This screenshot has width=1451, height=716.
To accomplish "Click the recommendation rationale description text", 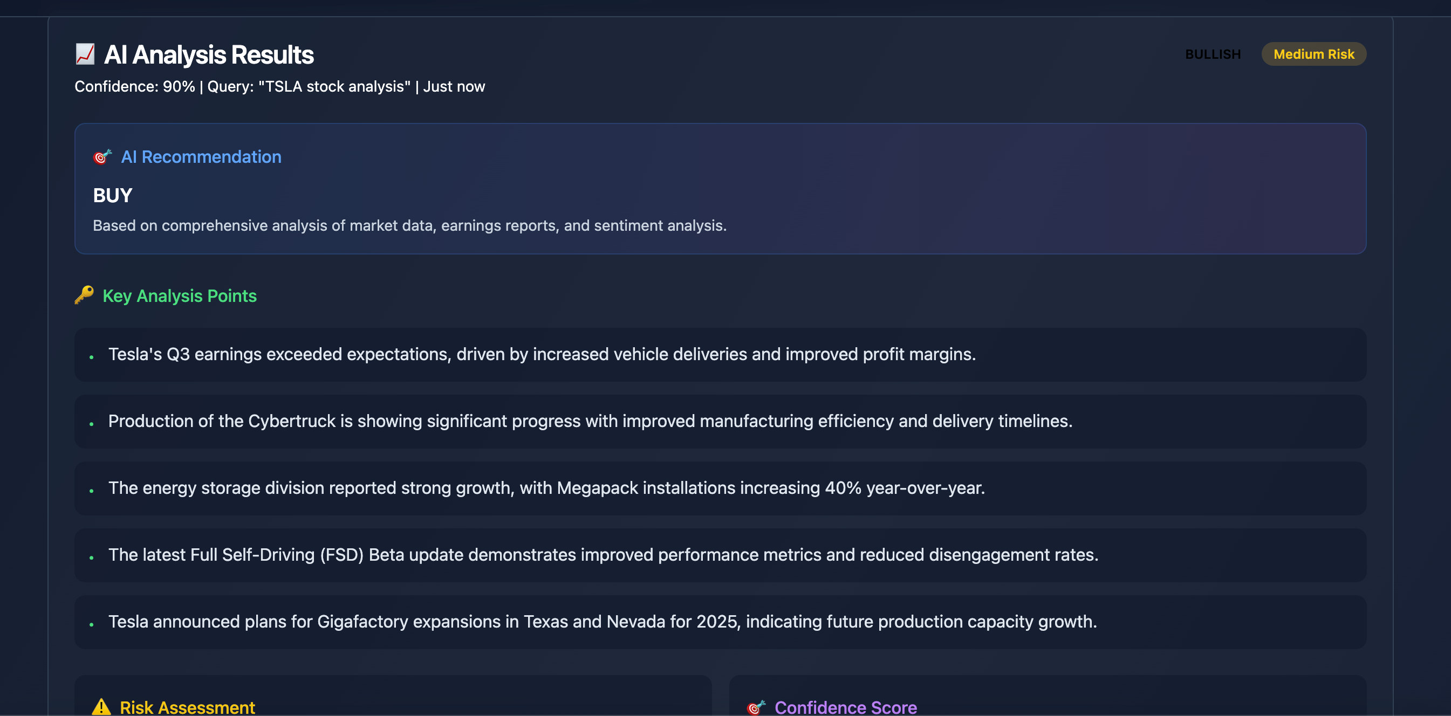I will pos(409,225).
